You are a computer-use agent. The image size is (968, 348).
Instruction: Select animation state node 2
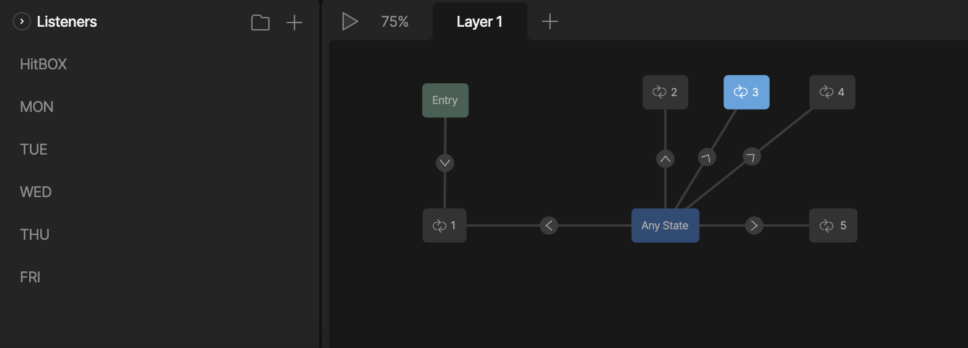point(665,92)
